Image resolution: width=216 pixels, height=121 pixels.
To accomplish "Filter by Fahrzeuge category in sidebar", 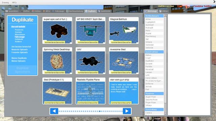I will coord(20,37).
